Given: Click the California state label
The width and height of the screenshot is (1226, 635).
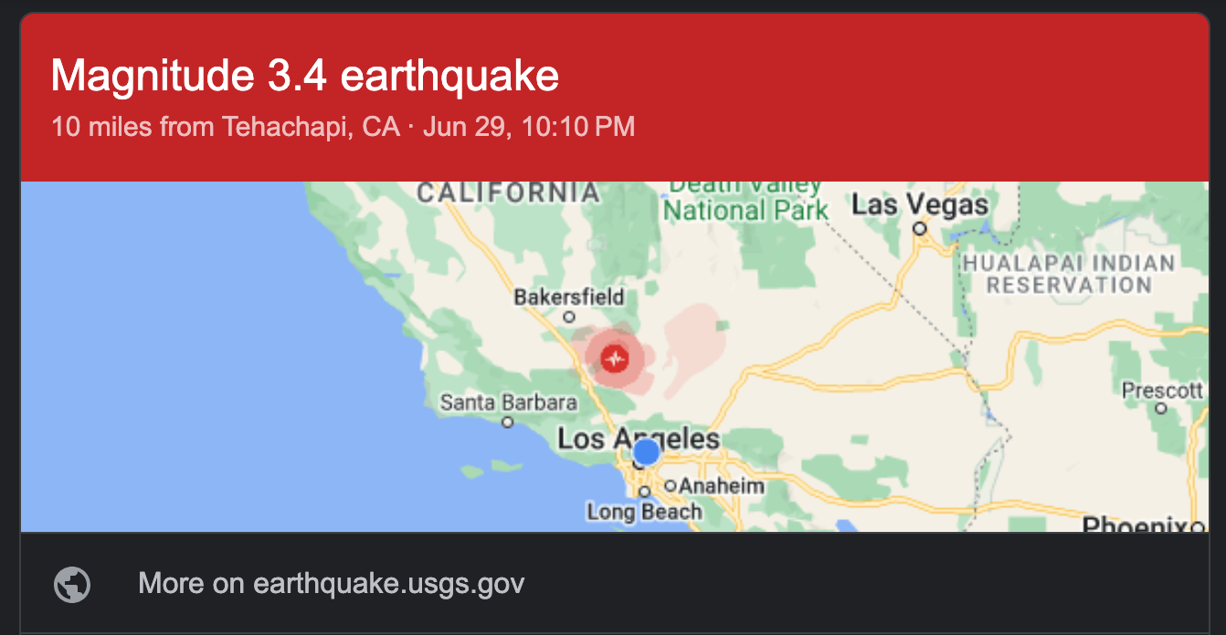Looking at the screenshot, I should [509, 193].
